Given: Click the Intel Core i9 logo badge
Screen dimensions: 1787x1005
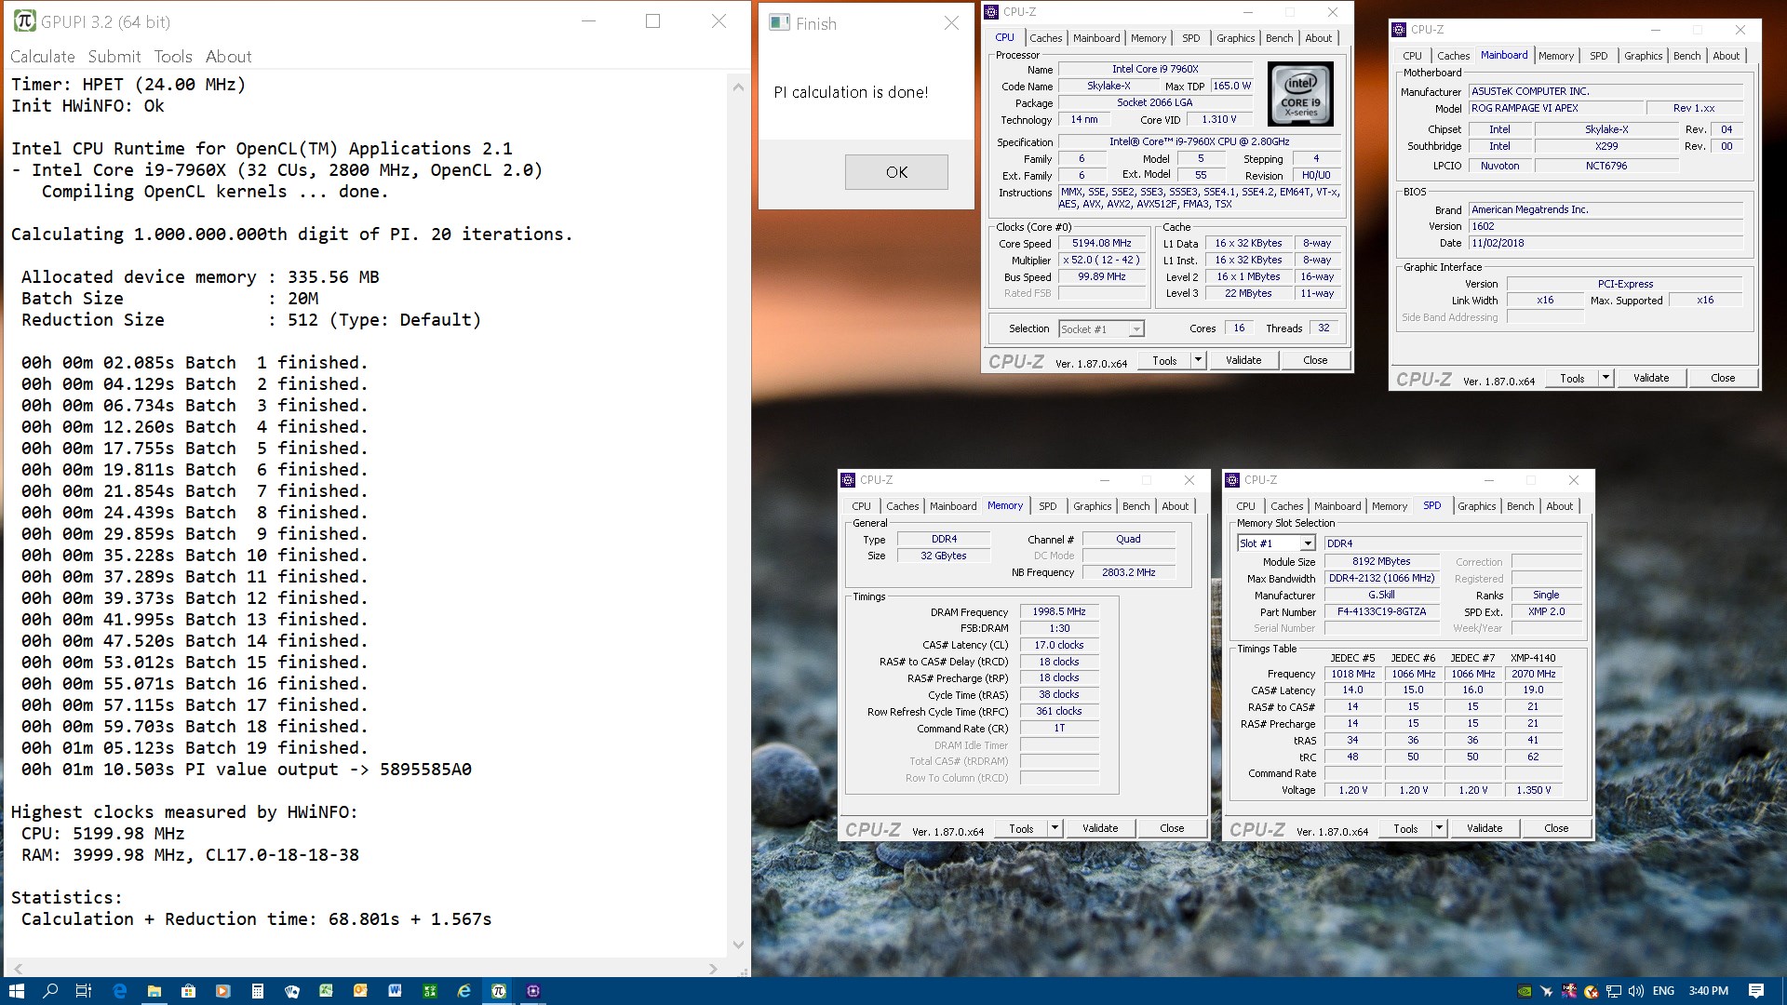Looking at the screenshot, I should point(1300,94).
